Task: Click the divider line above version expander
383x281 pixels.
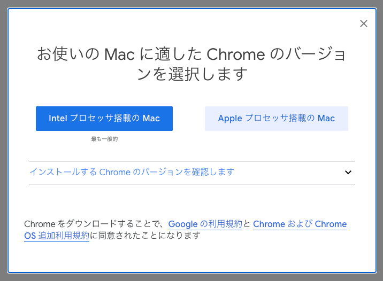Action: click(192, 161)
